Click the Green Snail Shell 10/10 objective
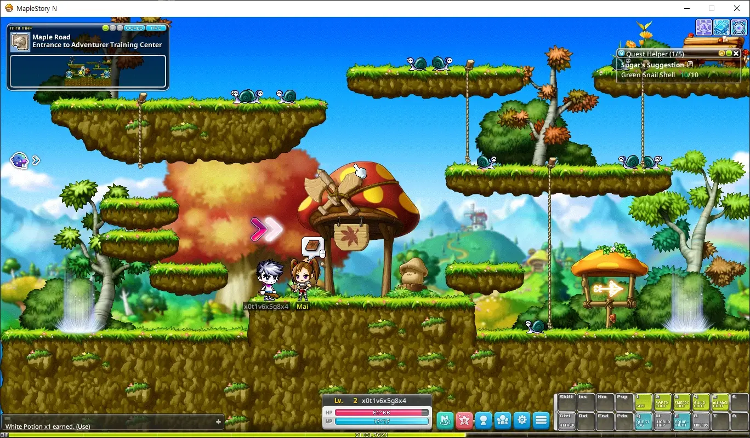This screenshot has width=750, height=438. [x=660, y=75]
